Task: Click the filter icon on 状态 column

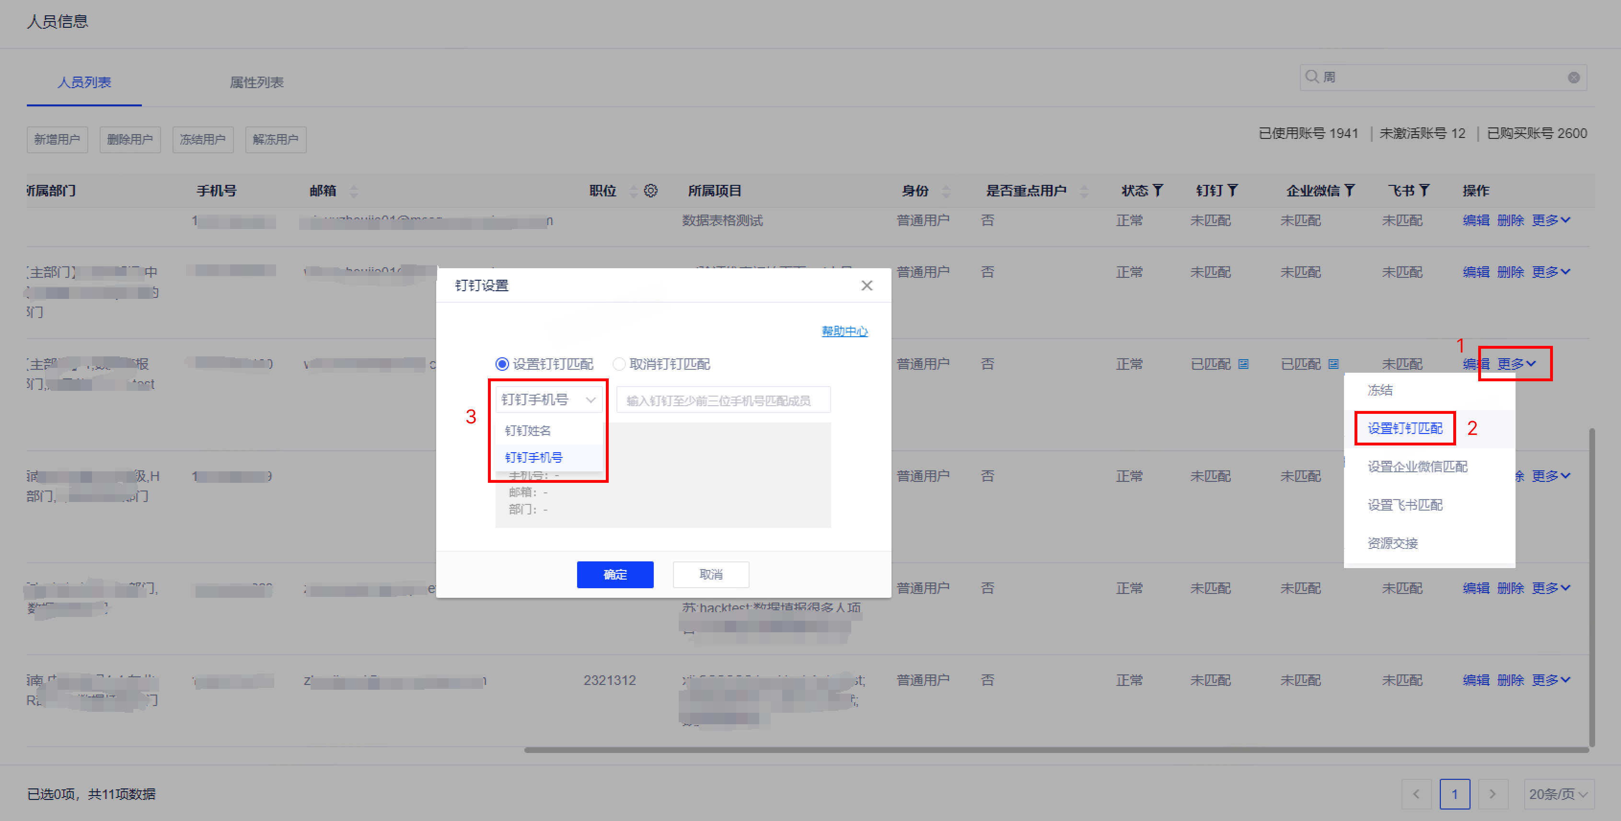Action: point(1158,190)
